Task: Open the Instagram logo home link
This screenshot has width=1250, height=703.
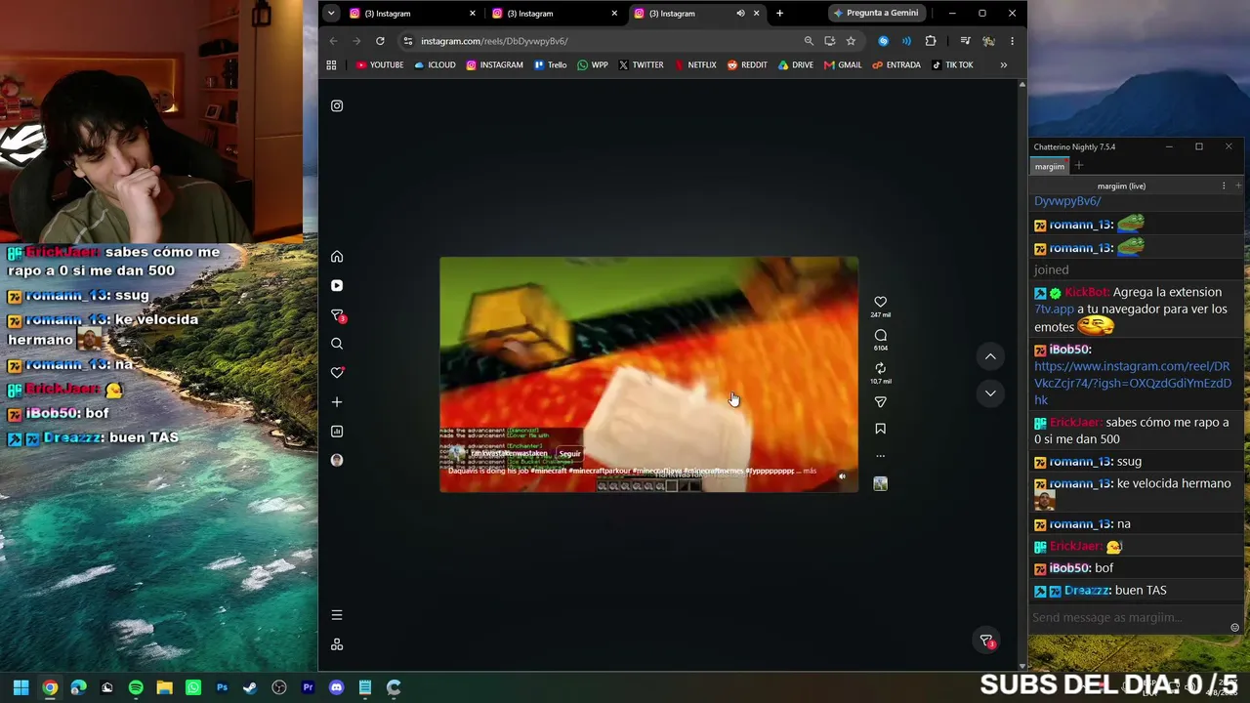Action: (x=337, y=105)
